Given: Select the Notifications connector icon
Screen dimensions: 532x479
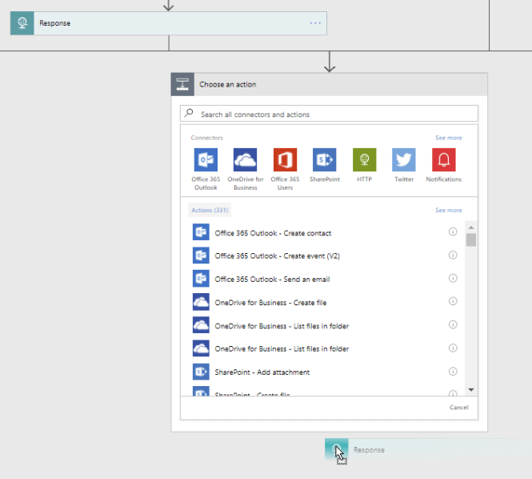Looking at the screenshot, I should tap(444, 159).
